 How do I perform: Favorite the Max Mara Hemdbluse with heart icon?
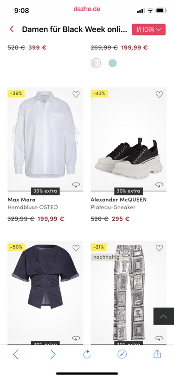[x=76, y=94]
